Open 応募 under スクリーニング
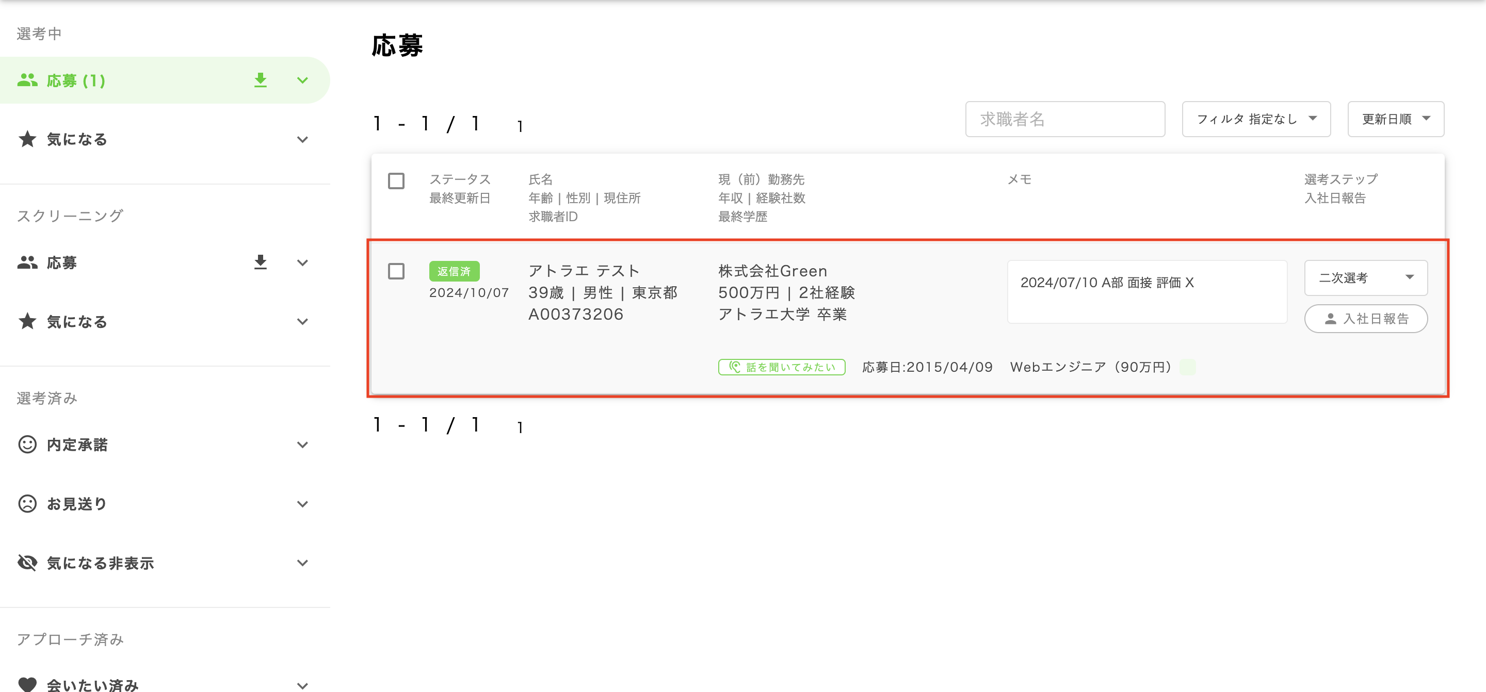 62,263
